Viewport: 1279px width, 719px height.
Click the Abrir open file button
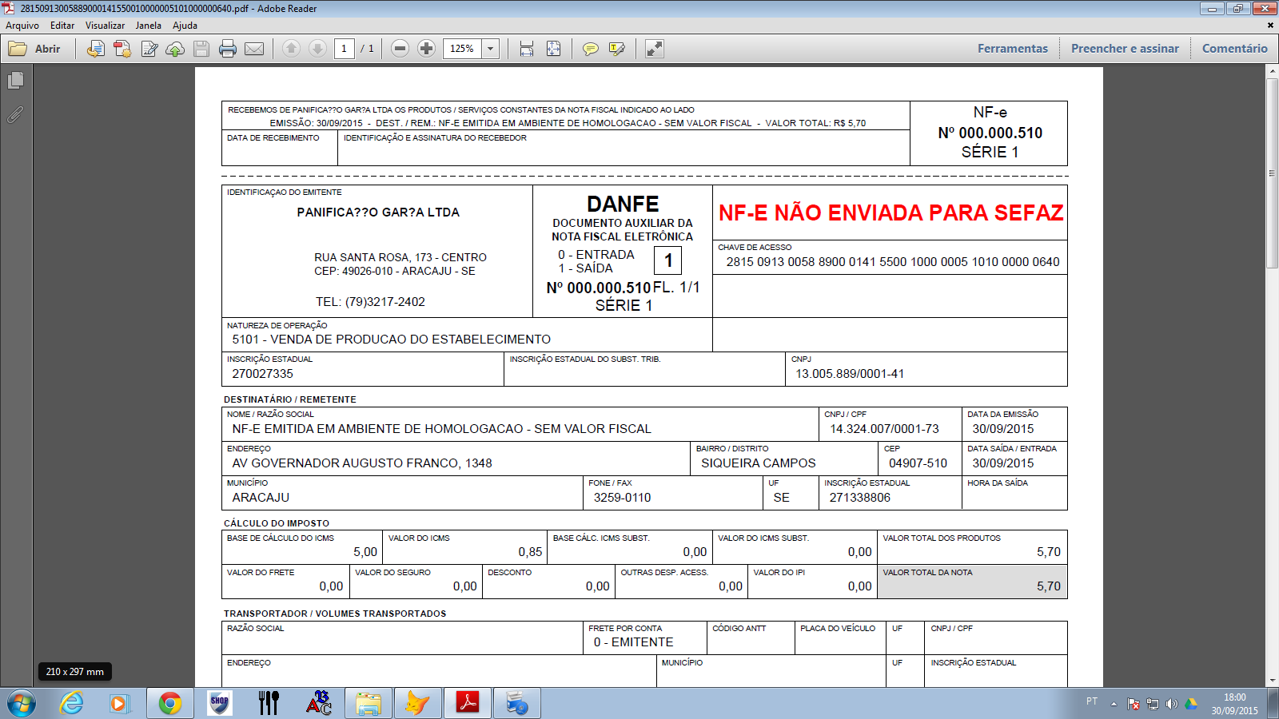pyautogui.click(x=35, y=49)
